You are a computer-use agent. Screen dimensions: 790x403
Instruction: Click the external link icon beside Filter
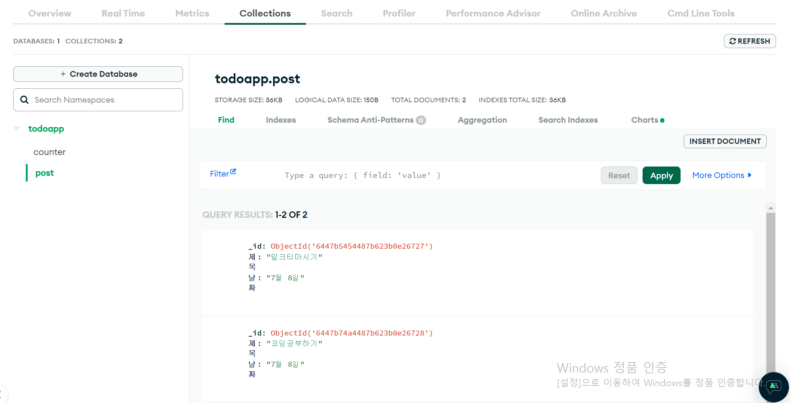pos(233,172)
